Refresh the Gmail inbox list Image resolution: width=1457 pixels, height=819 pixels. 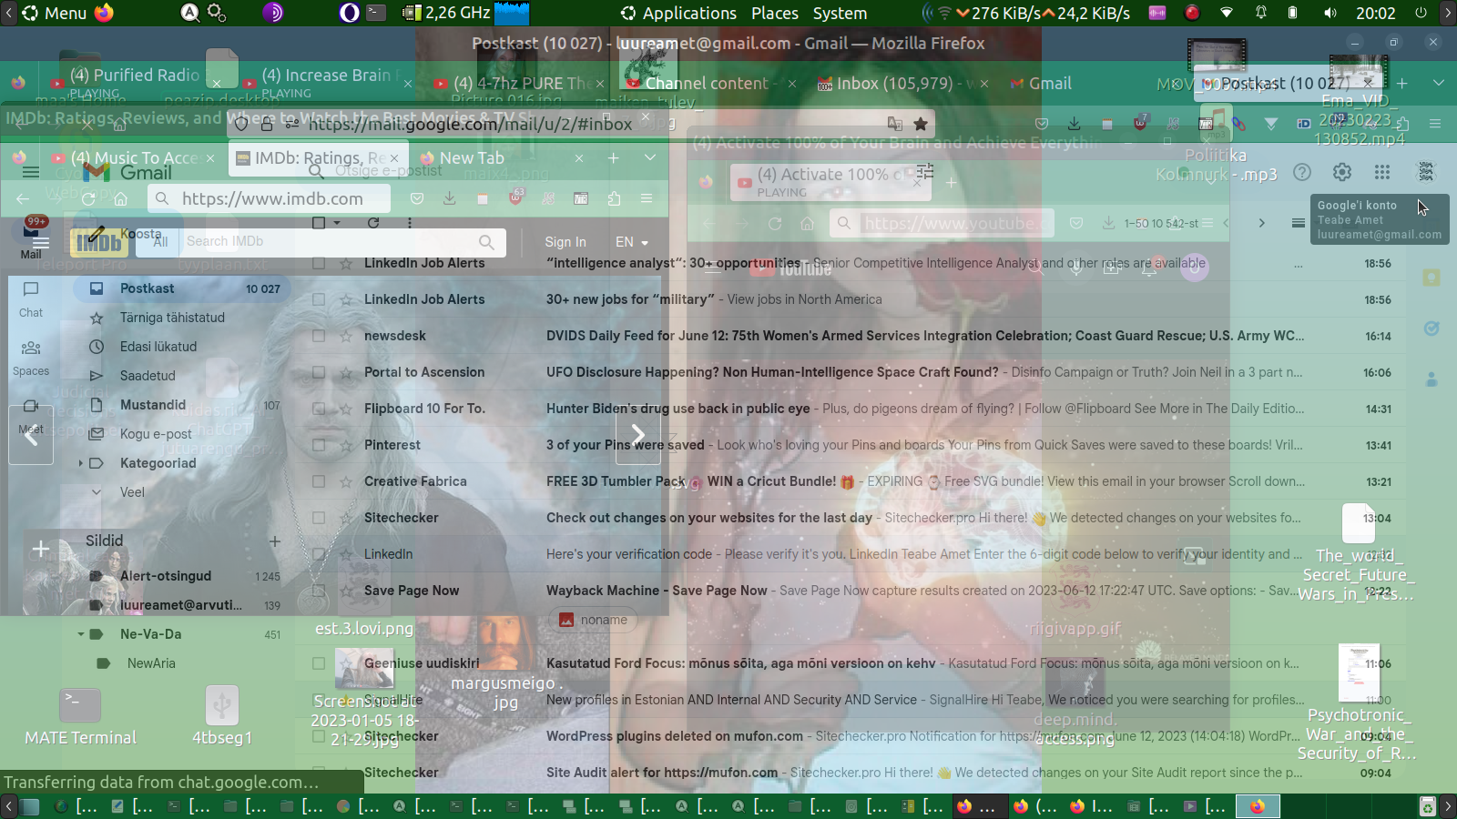click(x=373, y=223)
